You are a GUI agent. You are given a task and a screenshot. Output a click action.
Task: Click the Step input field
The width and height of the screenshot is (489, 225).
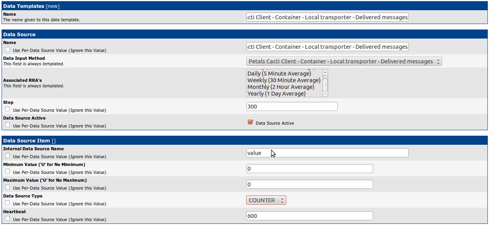click(292, 107)
